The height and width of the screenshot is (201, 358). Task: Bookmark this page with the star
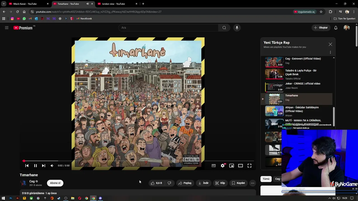(x=321, y=12)
